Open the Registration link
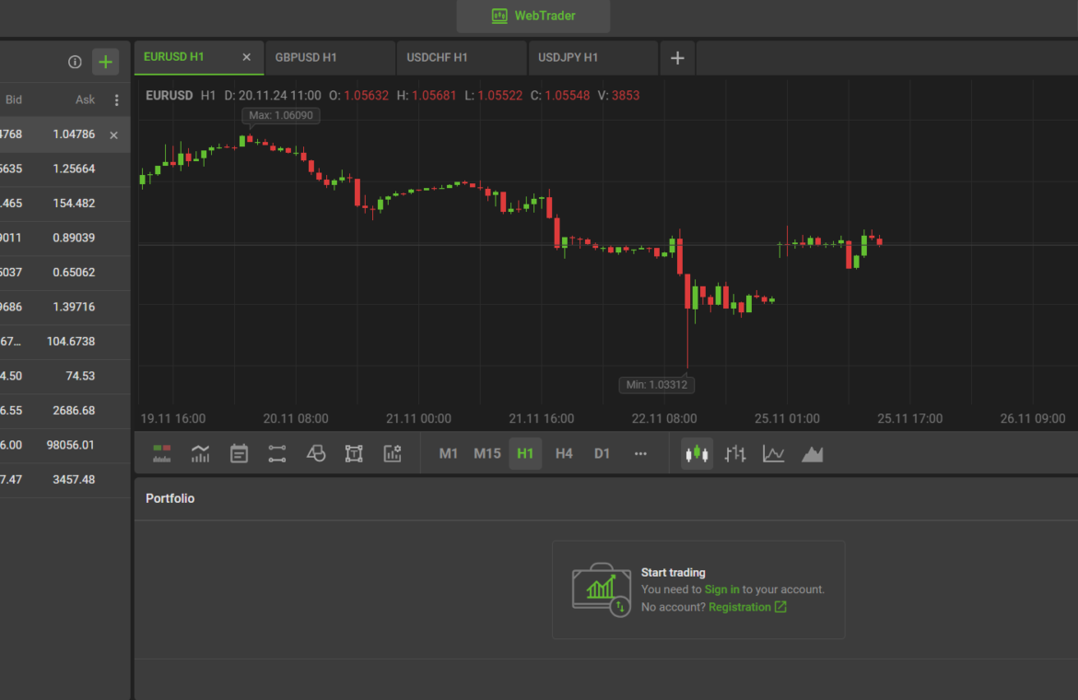The height and width of the screenshot is (700, 1078). [747, 607]
